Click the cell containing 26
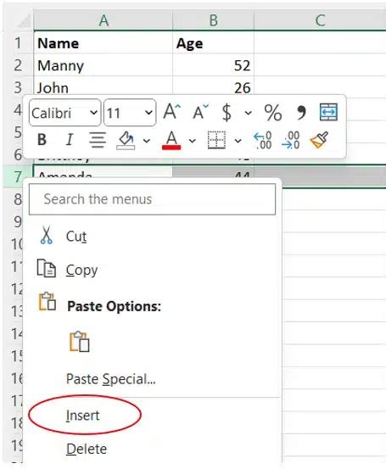 pyautogui.click(x=213, y=87)
